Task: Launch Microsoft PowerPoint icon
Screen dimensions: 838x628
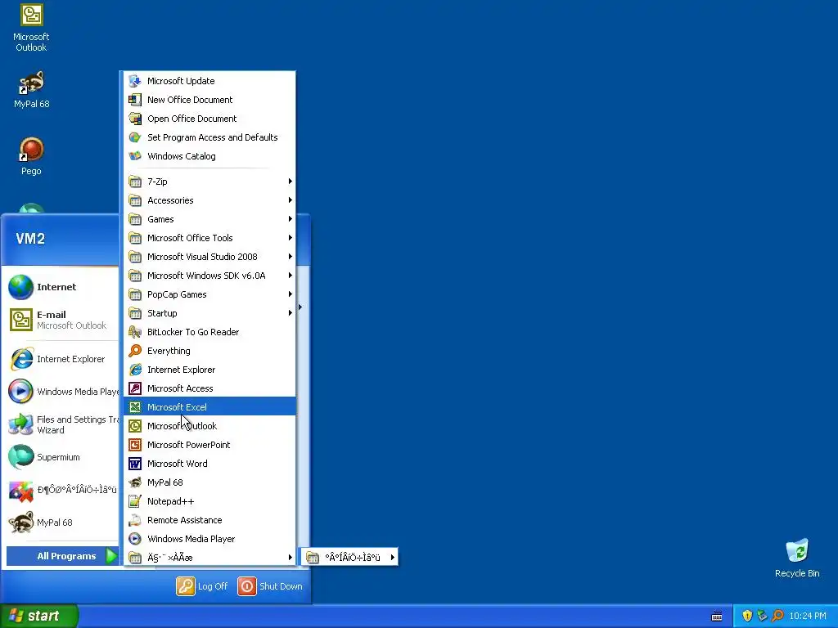Action: click(135, 445)
